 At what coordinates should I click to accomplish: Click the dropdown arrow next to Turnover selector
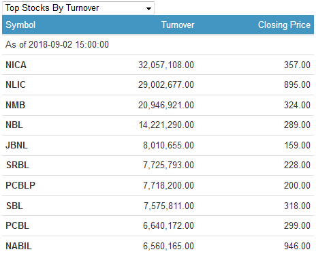148,9
